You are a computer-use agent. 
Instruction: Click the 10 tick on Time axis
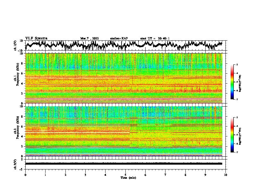[225, 175]
